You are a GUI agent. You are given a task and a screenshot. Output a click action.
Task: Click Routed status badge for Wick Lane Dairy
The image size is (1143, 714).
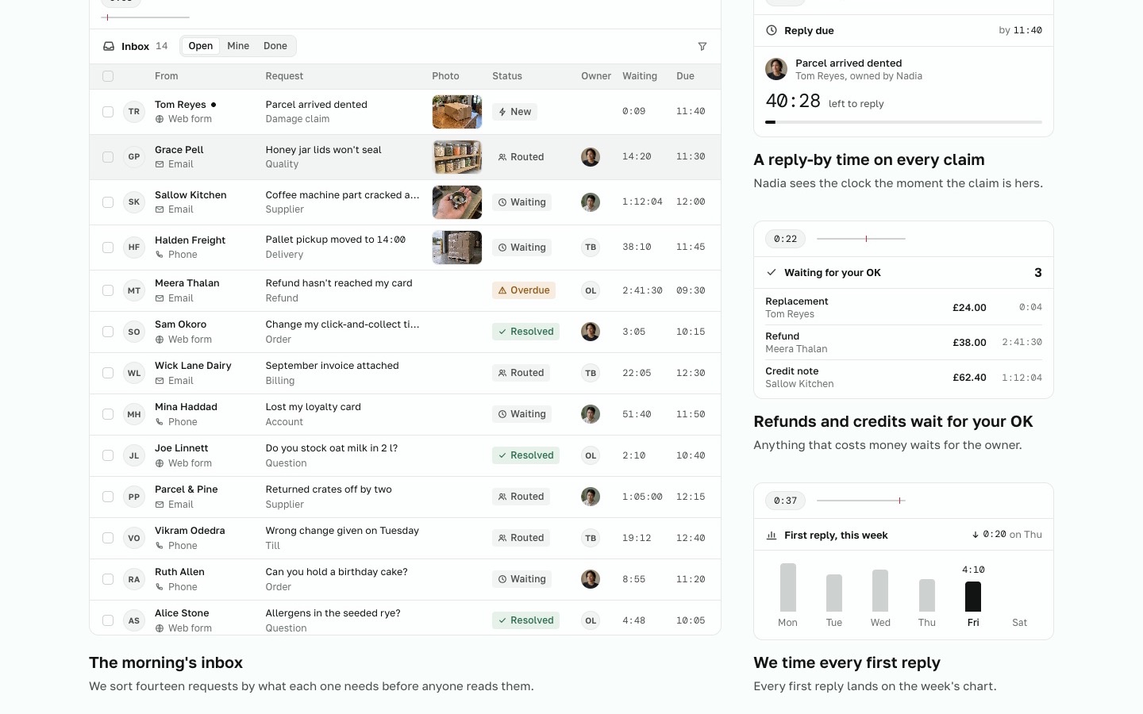(521, 373)
